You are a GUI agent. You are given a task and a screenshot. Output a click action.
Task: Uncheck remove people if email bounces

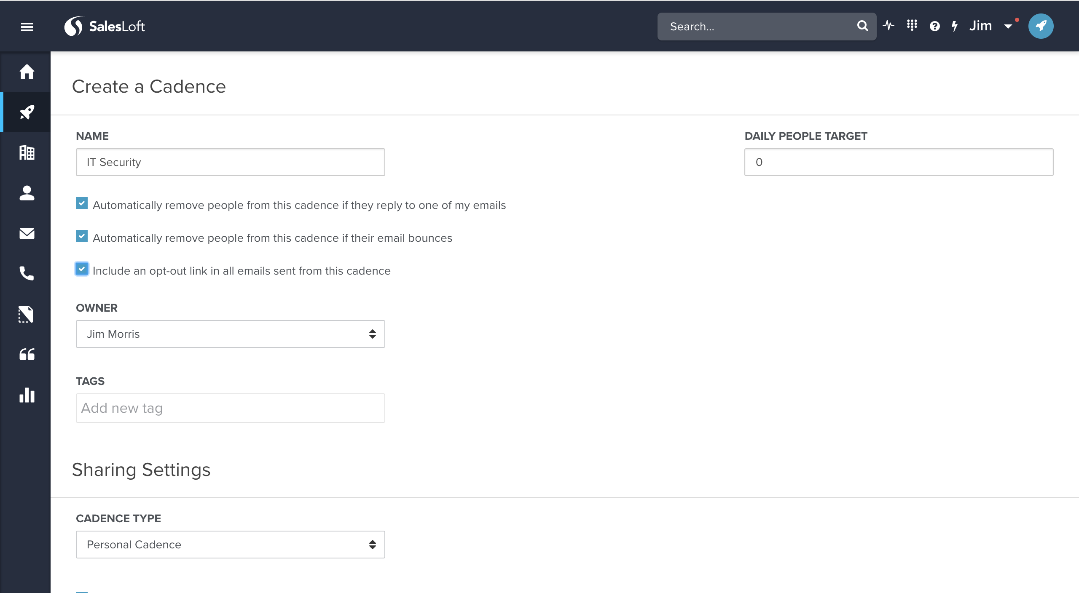point(82,236)
